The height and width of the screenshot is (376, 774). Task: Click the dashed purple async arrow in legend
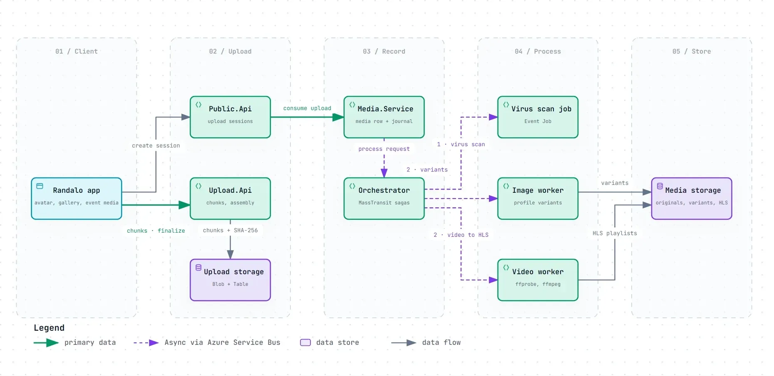click(146, 343)
